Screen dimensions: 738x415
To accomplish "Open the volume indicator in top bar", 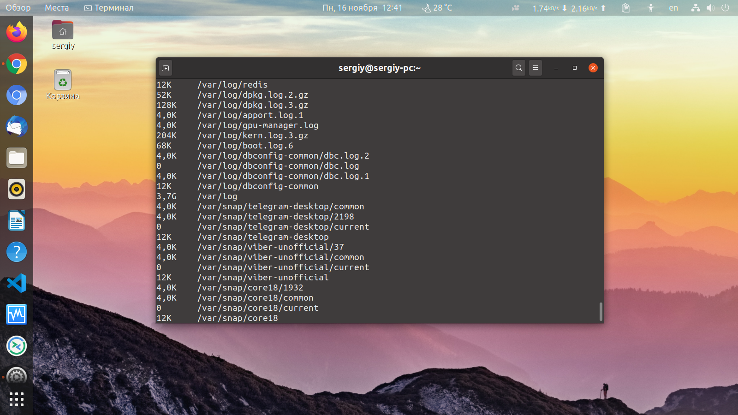I will 711,8.
